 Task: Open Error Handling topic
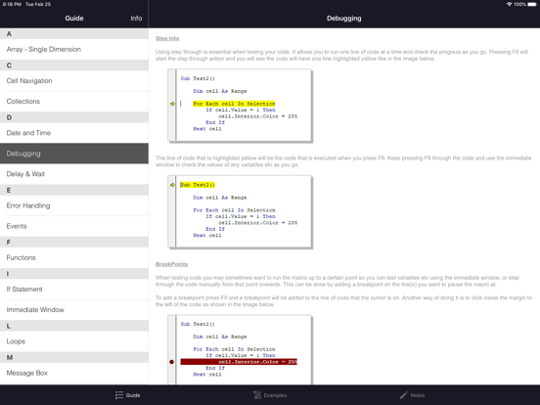tap(74, 205)
